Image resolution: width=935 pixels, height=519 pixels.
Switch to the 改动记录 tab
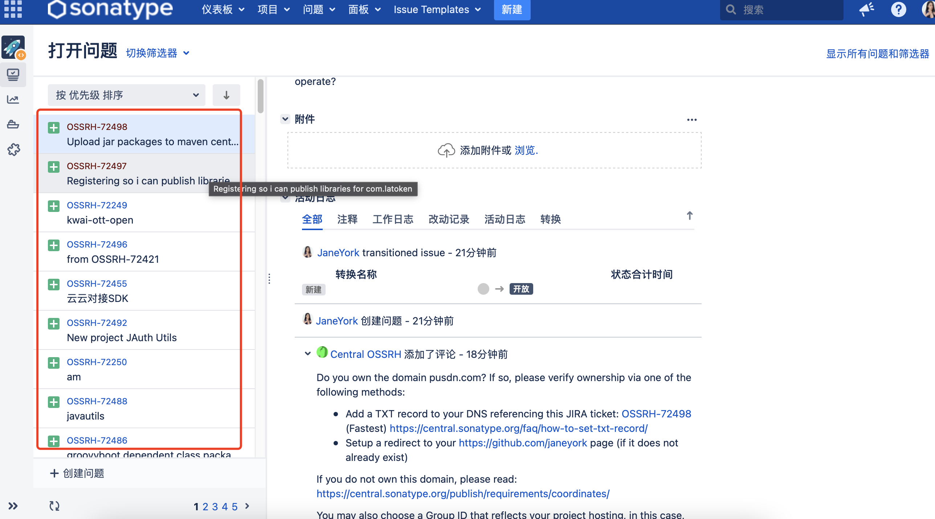coord(449,219)
